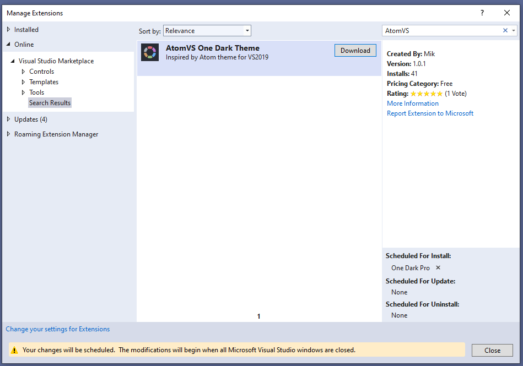
Task: Open Roaming Extension Manager
Action: coord(56,134)
